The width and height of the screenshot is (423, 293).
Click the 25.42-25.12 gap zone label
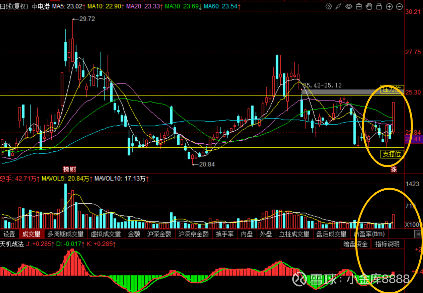pos(322,85)
